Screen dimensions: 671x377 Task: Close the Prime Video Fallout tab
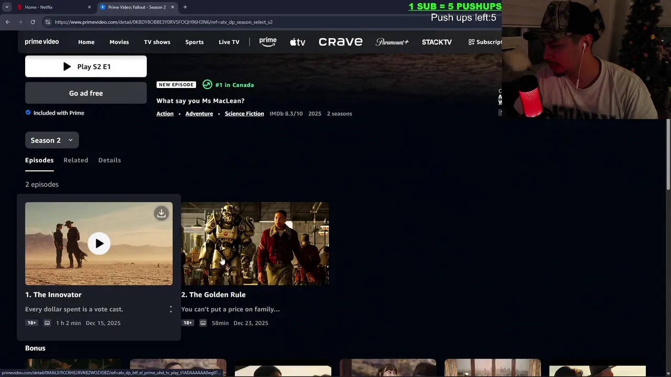172,7
